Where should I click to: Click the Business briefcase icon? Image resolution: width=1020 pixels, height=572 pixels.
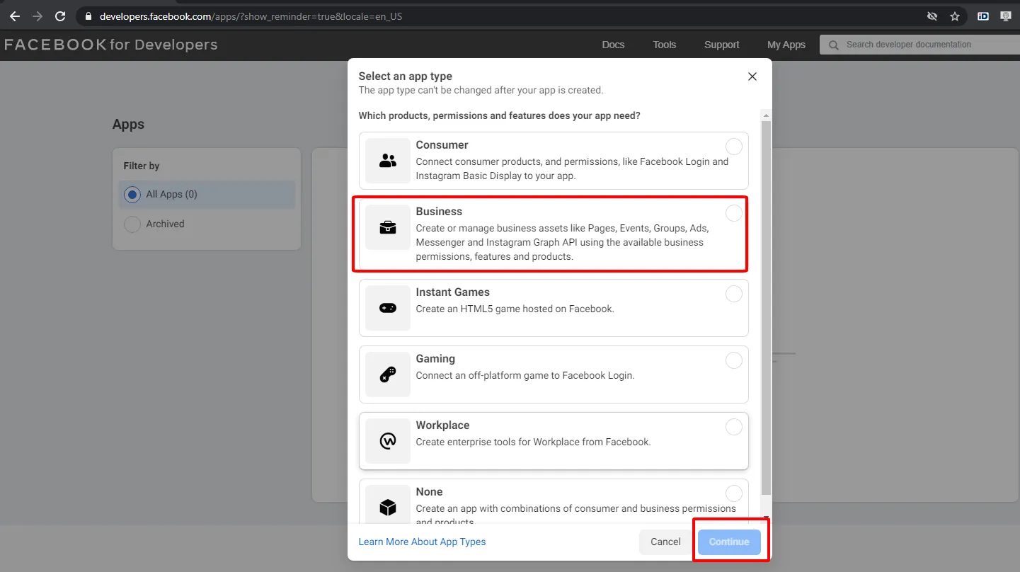pyautogui.click(x=387, y=227)
